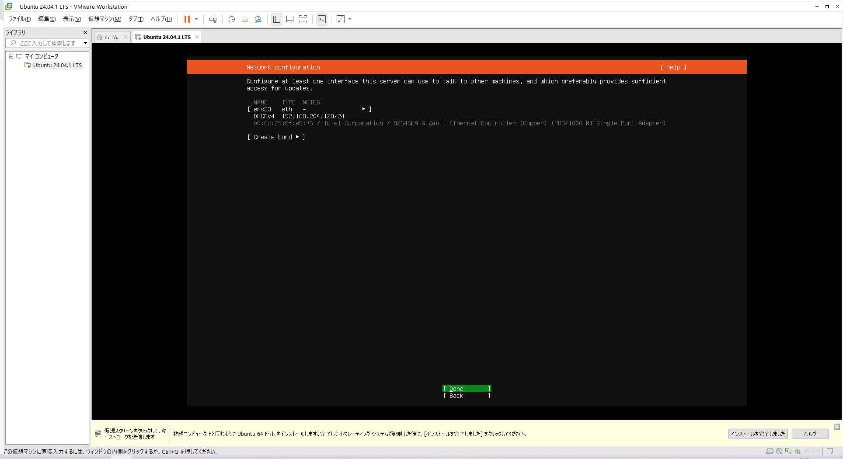The height and width of the screenshot is (459, 843).
Task: Click the message log icon in the status bar
Action: [830, 452]
